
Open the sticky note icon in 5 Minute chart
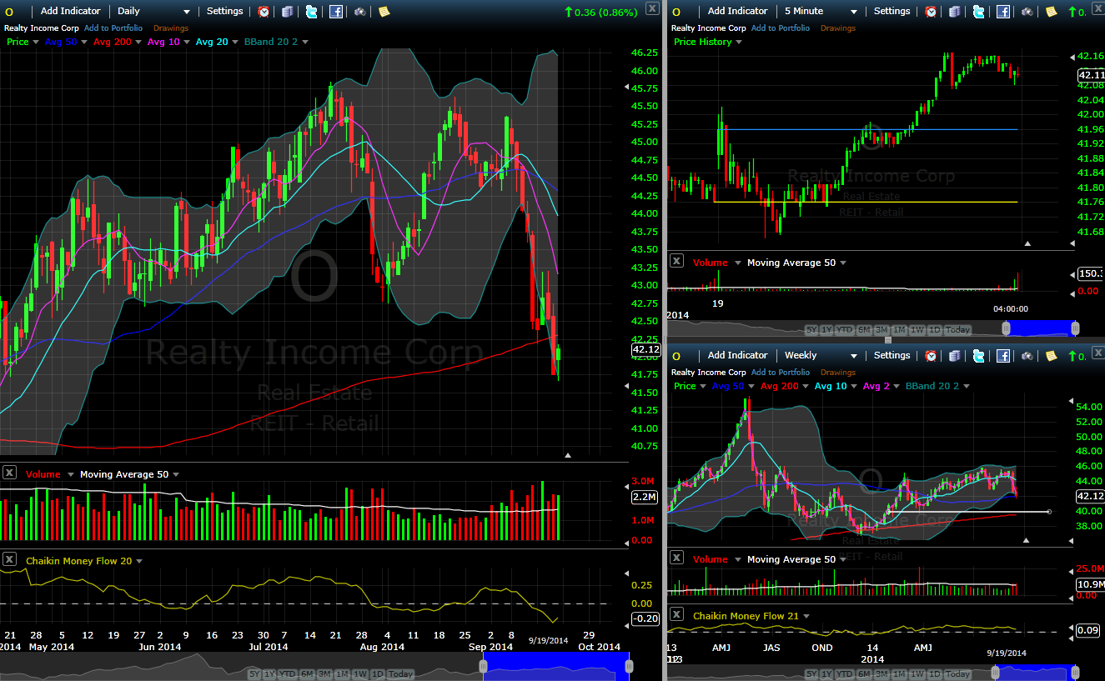pyautogui.click(x=1051, y=12)
